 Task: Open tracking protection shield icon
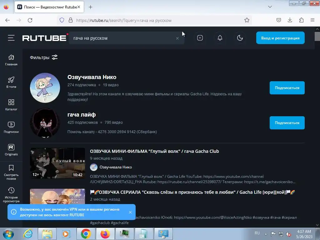click(62, 20)
